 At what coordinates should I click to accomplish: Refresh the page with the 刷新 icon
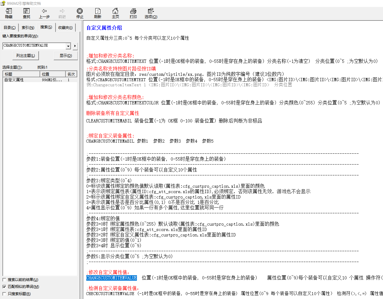point(97,14)
